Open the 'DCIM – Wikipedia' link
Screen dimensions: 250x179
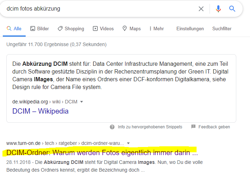tap(40, 111)
